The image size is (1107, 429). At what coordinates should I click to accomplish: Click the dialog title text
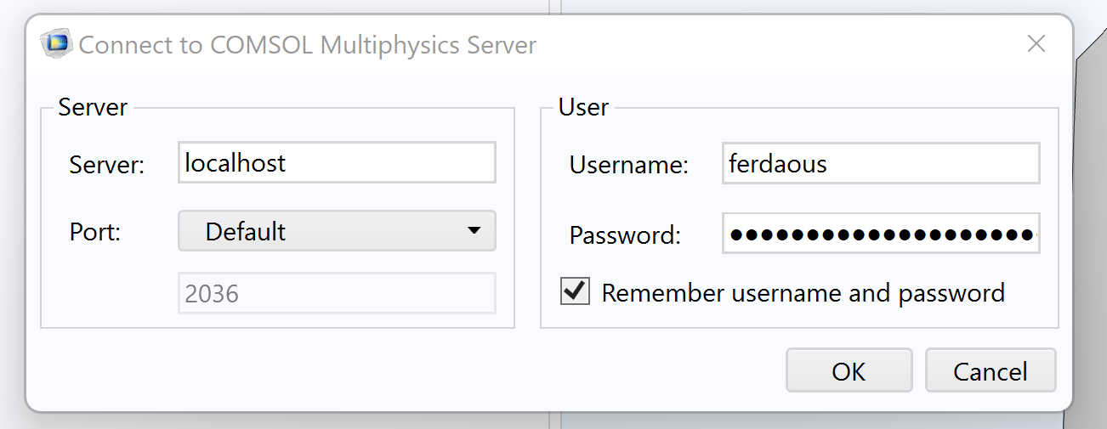coord(307,44)
